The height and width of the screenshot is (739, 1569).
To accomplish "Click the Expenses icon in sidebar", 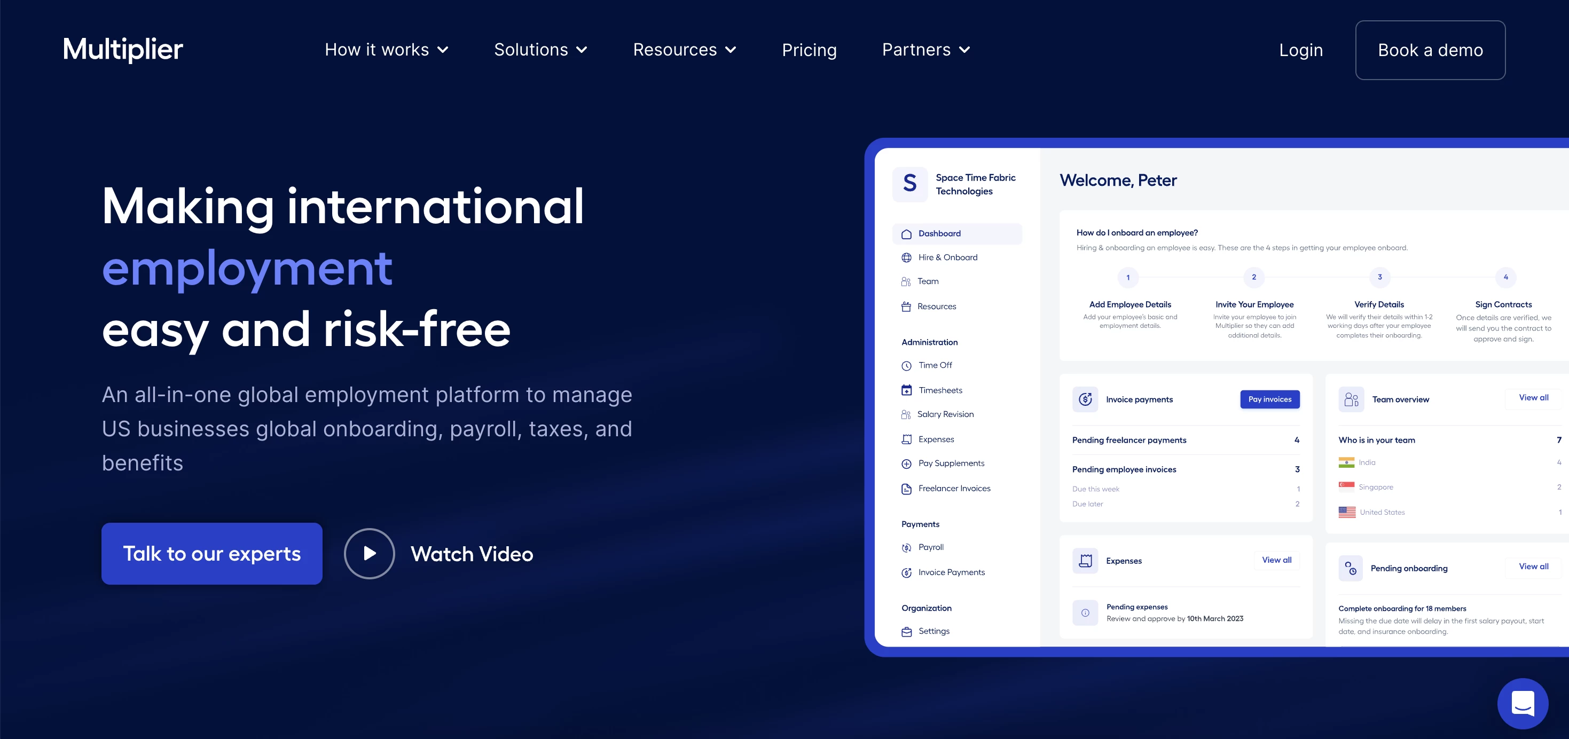I will pyautogui.click(x=906, y=438).
